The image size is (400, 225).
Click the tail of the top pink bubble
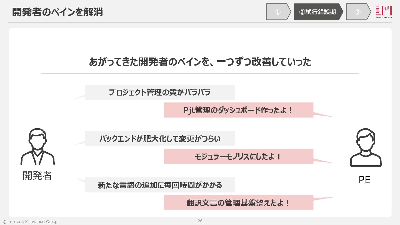pos(322,114)
